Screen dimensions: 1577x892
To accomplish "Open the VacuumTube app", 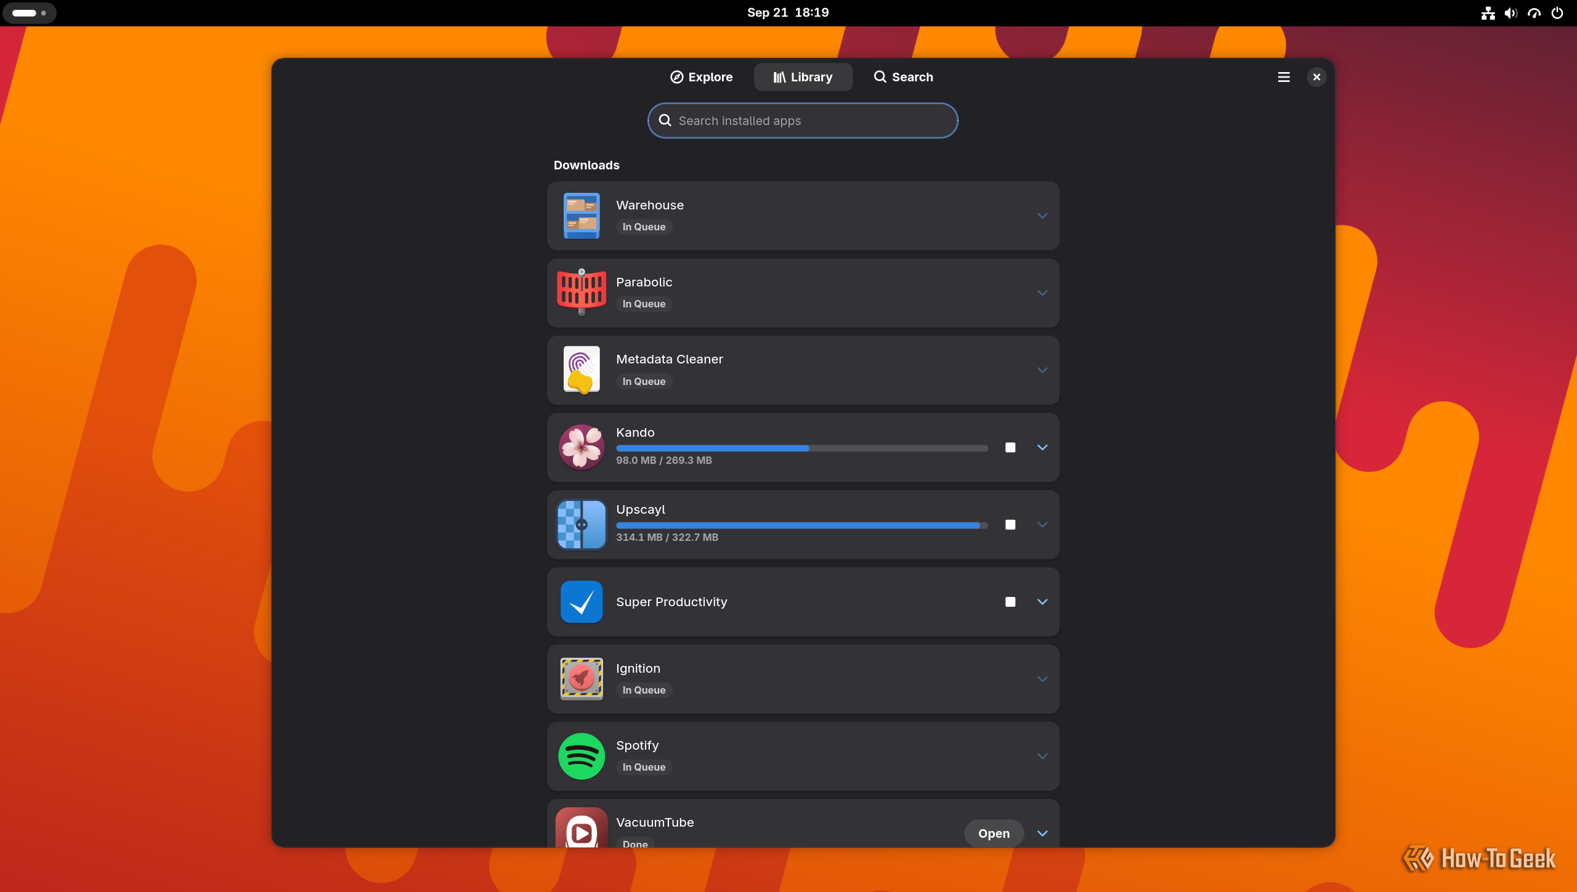I will [994, 833].
